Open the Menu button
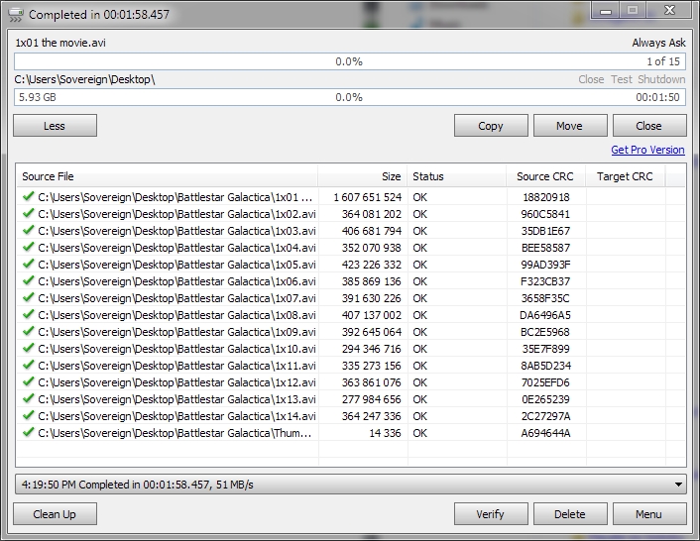 [x=649, y=514]
